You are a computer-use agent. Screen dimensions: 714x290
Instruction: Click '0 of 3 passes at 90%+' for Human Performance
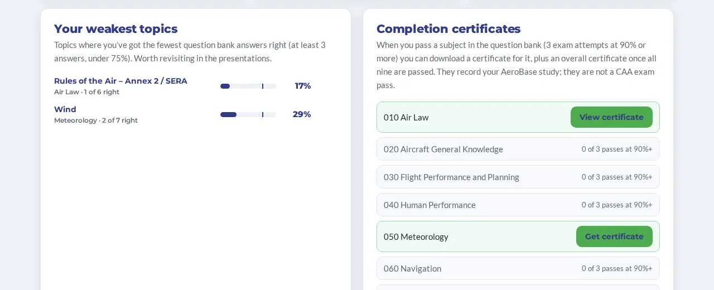[x=617, y=205]
